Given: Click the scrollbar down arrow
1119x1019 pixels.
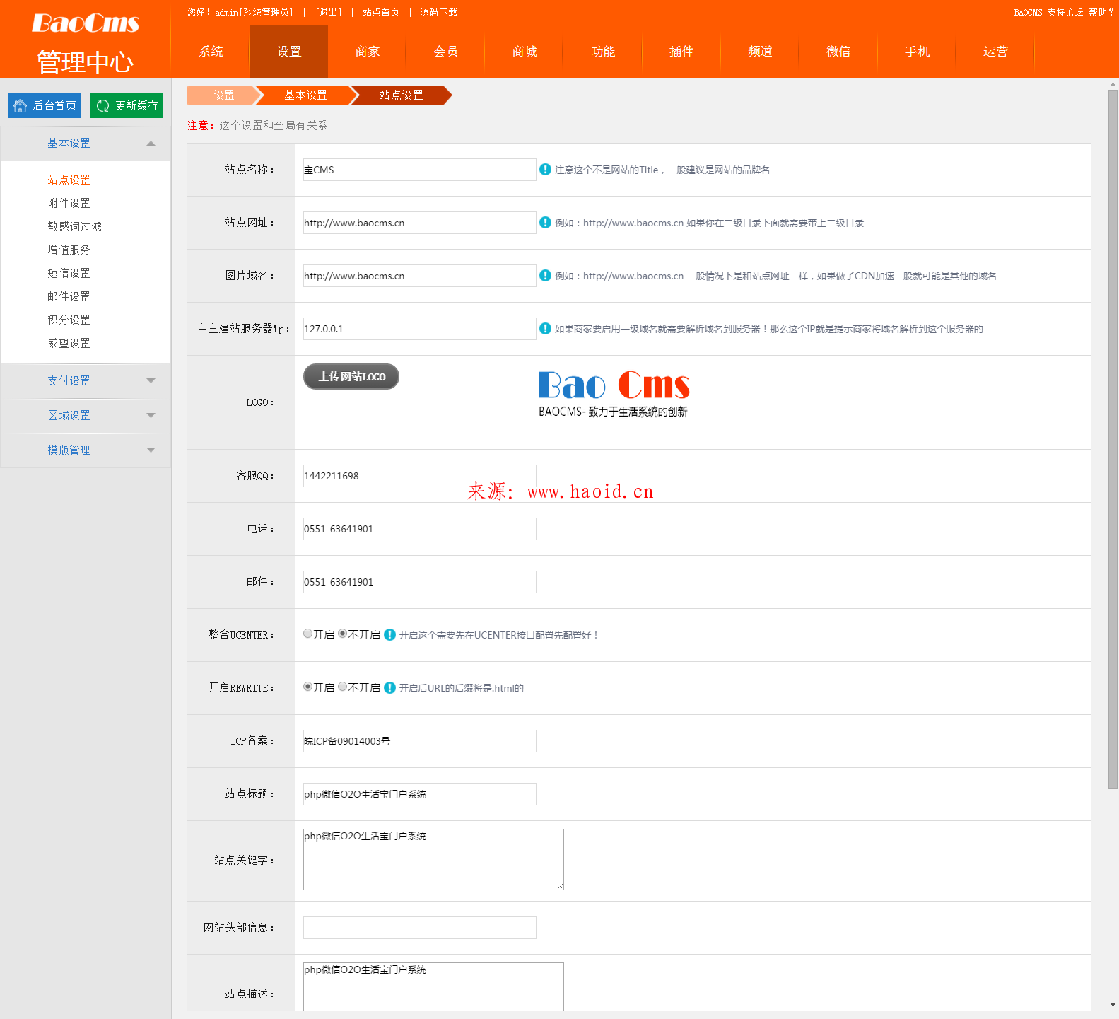Looking at the screenshot, I should coord(1113,1004).
